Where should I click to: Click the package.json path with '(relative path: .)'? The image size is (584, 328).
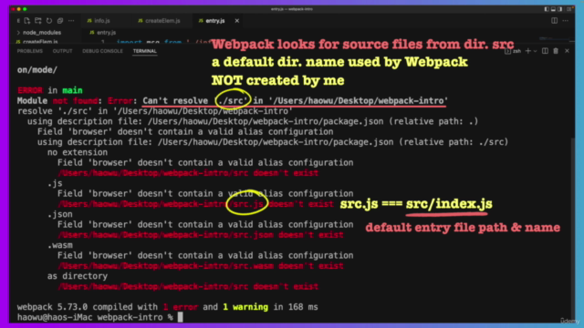[x=313, y=121]
